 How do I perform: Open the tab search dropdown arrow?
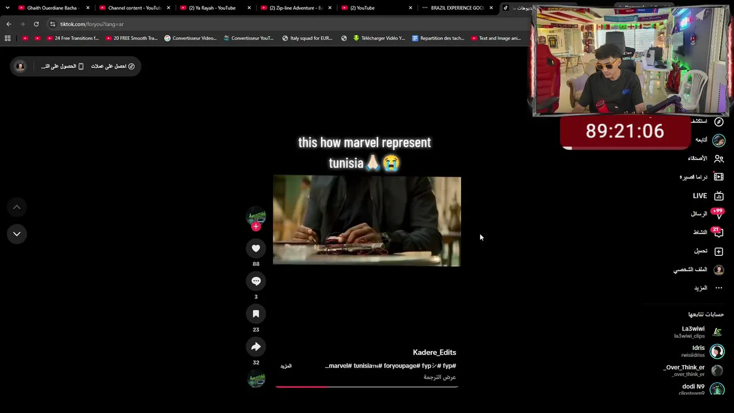7,8
